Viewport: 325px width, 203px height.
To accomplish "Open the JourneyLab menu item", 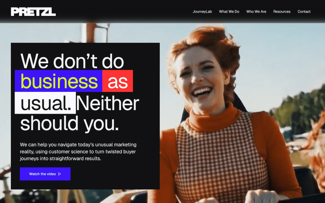I will [x=202, y=12].
